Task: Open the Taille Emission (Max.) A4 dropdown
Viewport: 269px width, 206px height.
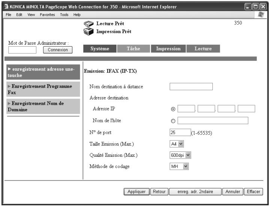Action: tap(177, 144)
